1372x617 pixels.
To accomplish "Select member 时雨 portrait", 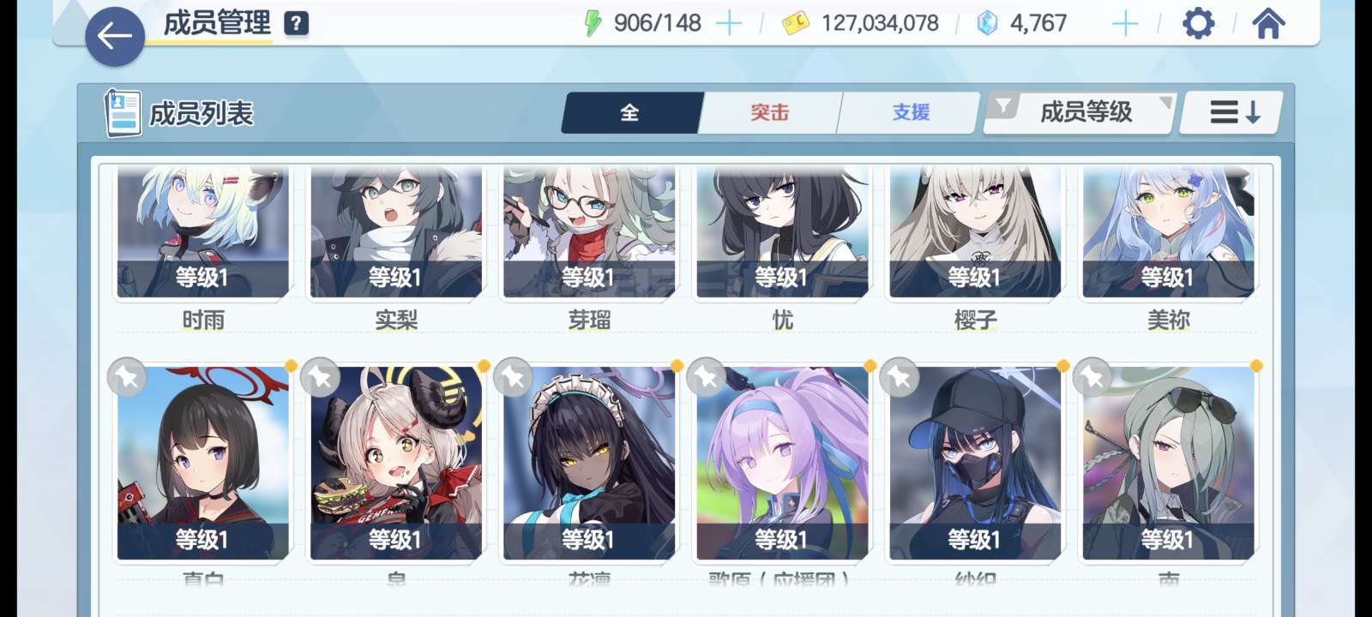I will click(202, 233).
